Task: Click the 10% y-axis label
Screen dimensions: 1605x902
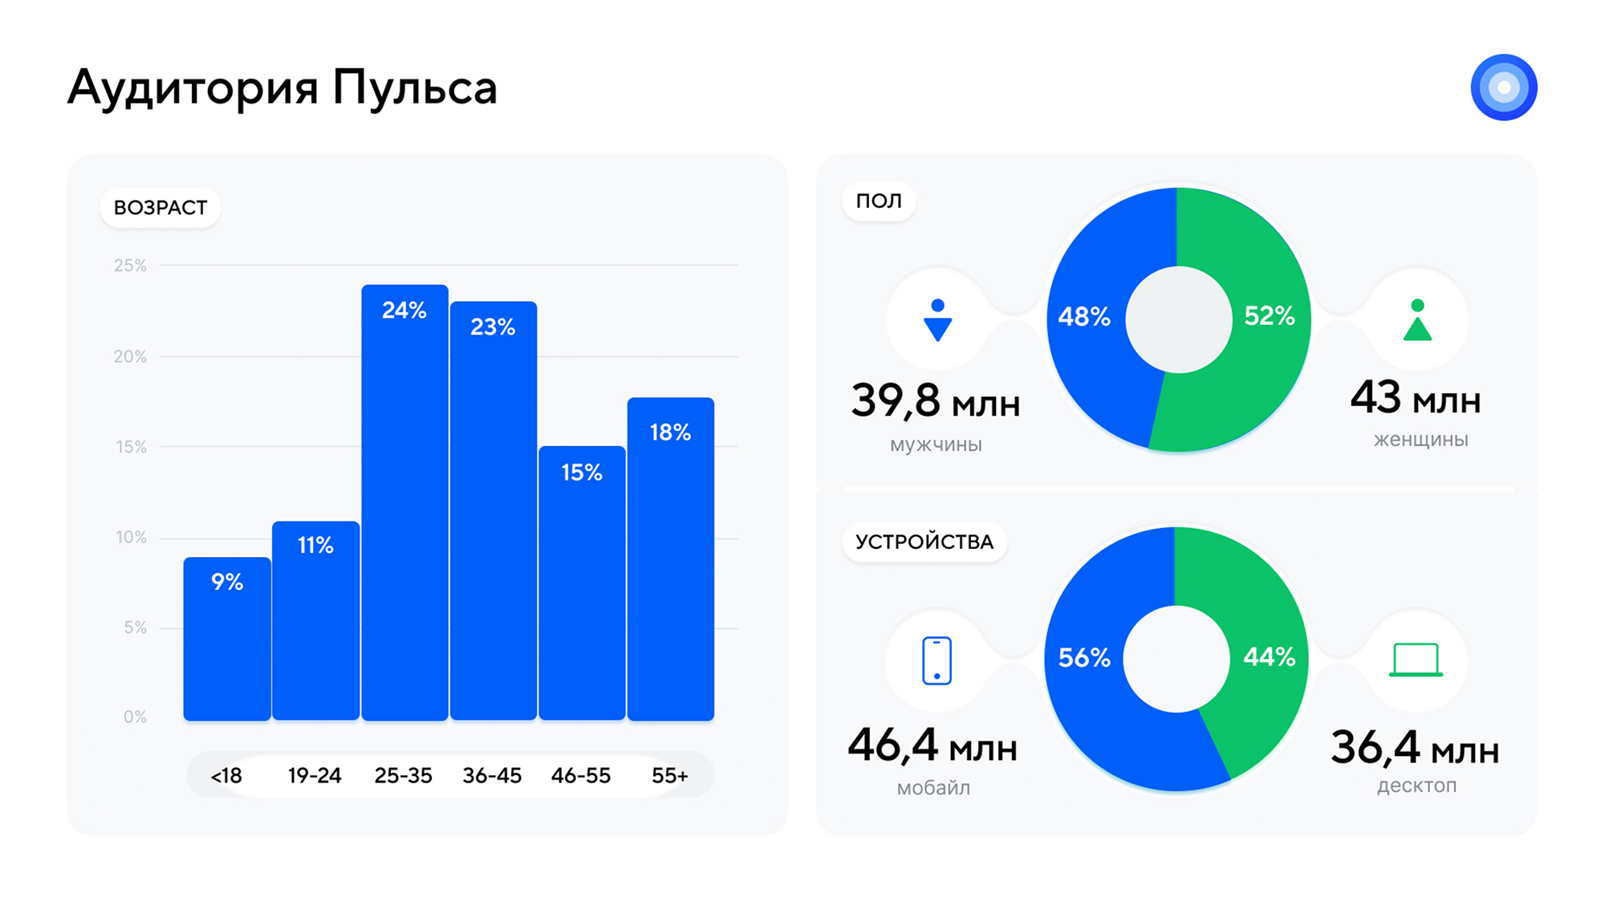Action: pyautogui.click(x=131, y=538)
